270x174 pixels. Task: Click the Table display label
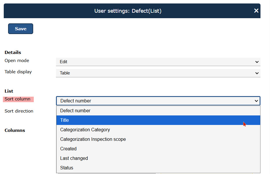click(x=18, y=72)
